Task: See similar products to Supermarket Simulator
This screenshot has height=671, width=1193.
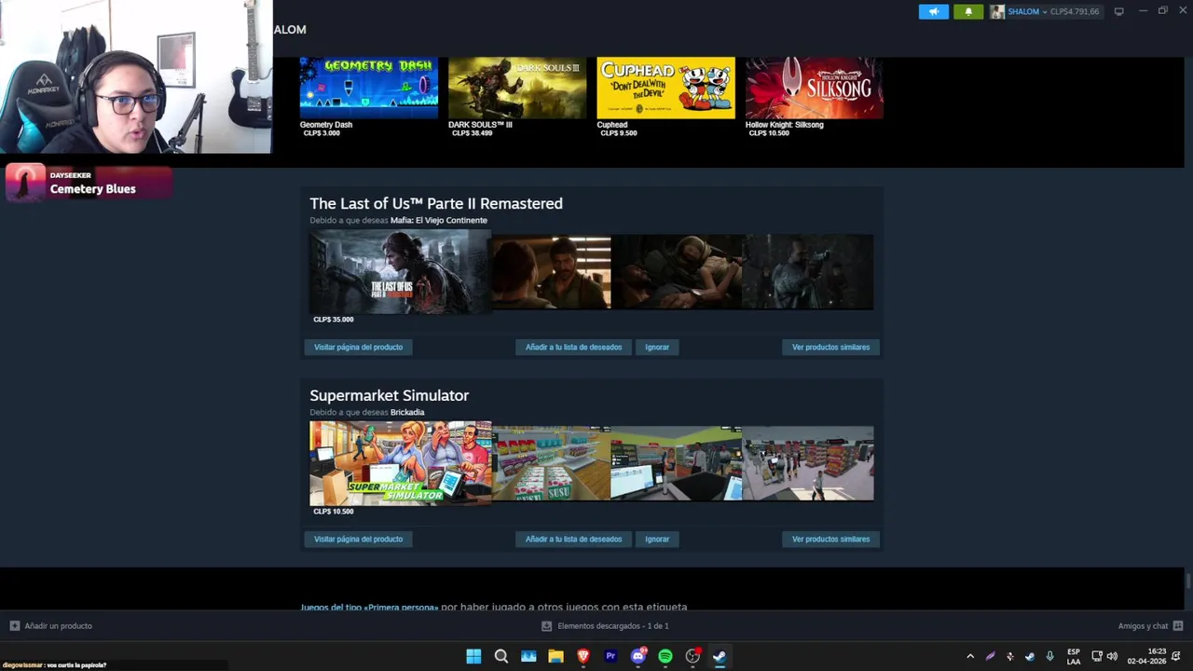Action: click(830, 539)
